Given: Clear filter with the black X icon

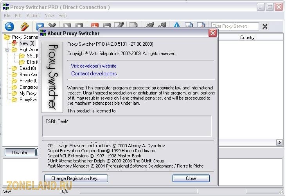Looking at the screenshot, I should tap(264, 27).
